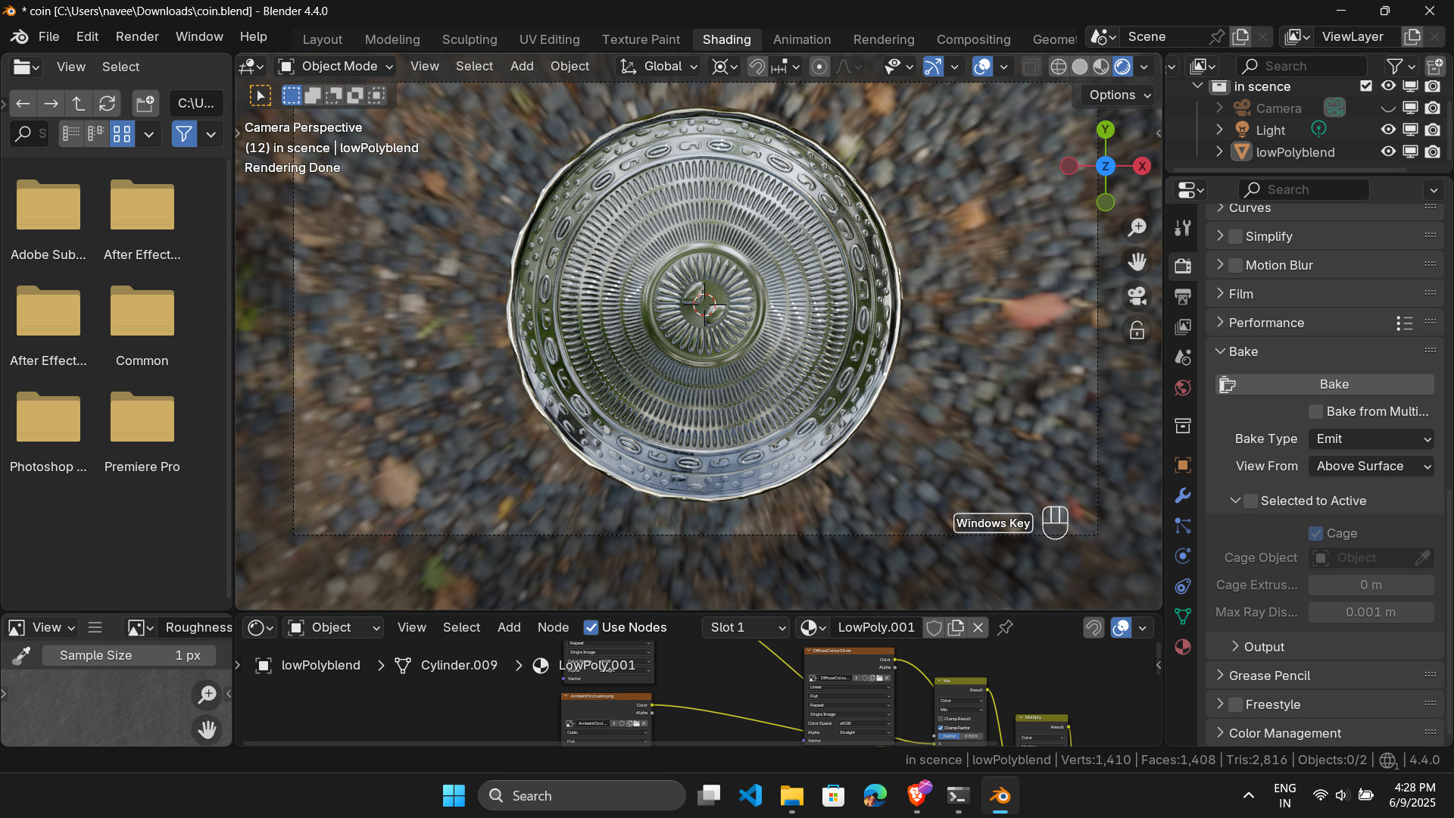Open the Render menu in top bar
The height and width of the screenshot is (818, 1454).
tap(137, 36)
